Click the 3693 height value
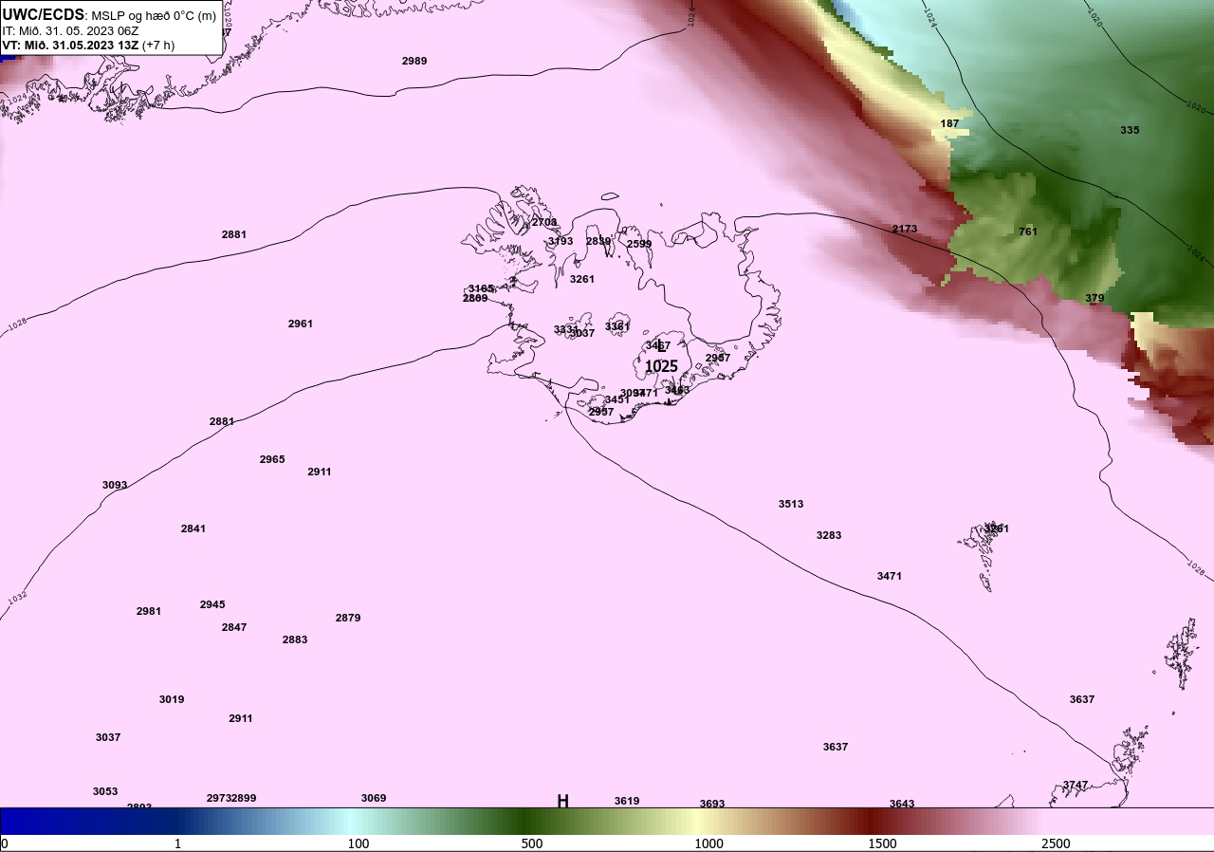 pyautogui.click(x=712, y=804)
